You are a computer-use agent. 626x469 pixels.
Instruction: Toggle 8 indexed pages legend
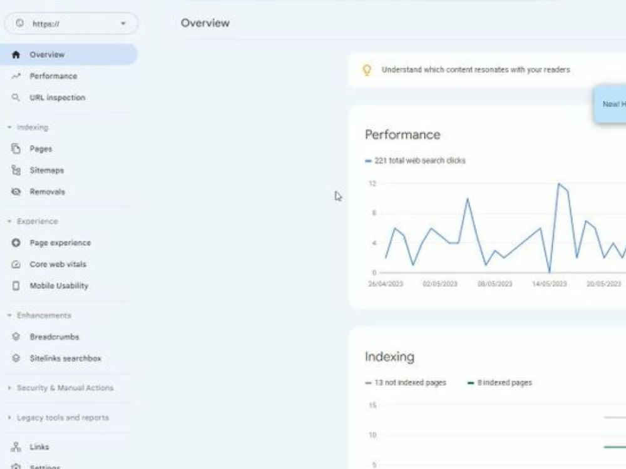click(x=500, y=383)
